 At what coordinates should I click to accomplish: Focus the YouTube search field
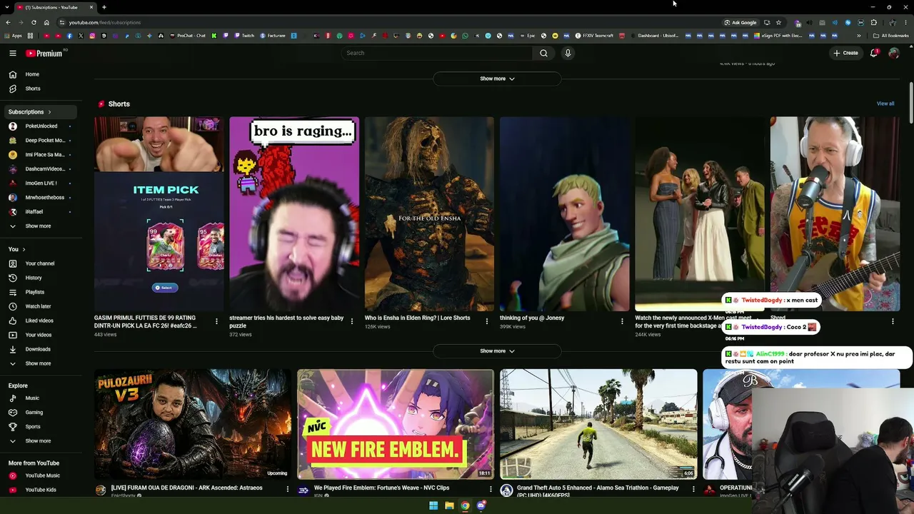point(436,53)
